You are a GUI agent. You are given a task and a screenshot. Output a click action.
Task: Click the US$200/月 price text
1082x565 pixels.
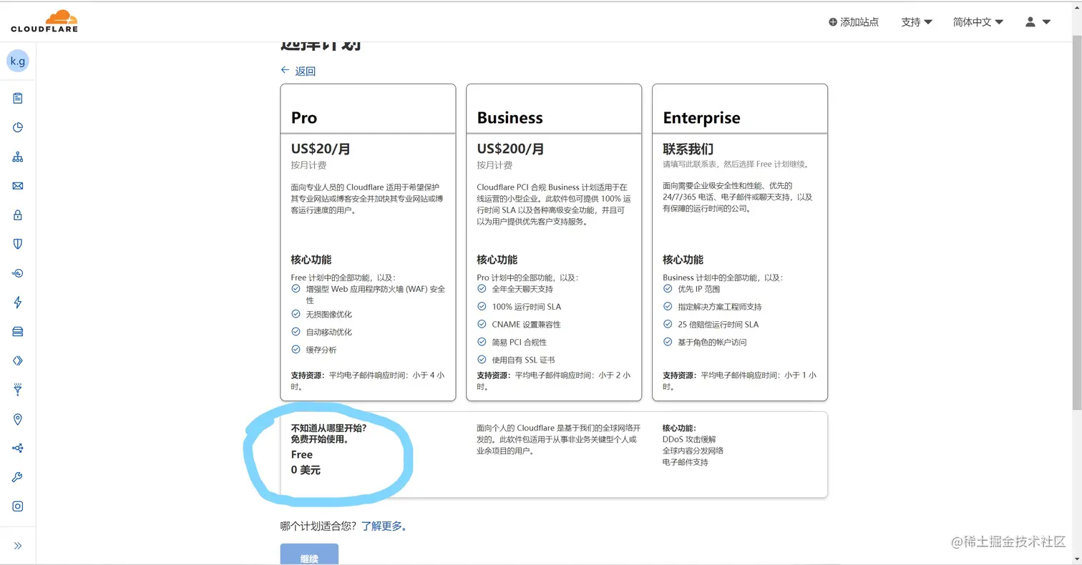coord(510,149)
